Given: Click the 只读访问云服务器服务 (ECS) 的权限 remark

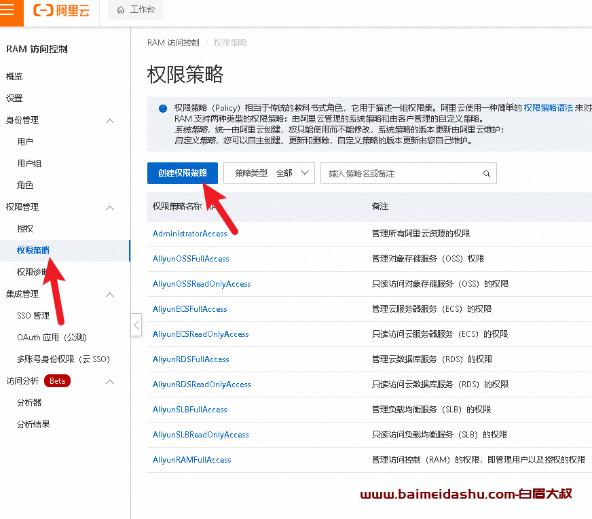Looking at the screenshot, I should [440, 334].
